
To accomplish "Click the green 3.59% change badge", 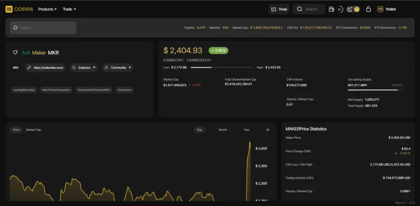I will point(218,50).
